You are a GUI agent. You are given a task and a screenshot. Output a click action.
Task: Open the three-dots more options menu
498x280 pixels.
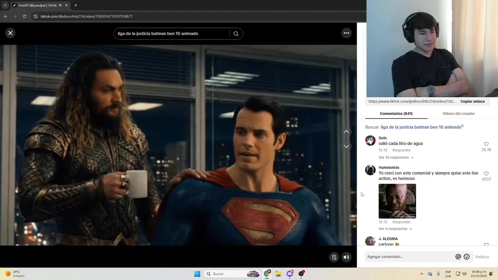click(x=346, y=33)
